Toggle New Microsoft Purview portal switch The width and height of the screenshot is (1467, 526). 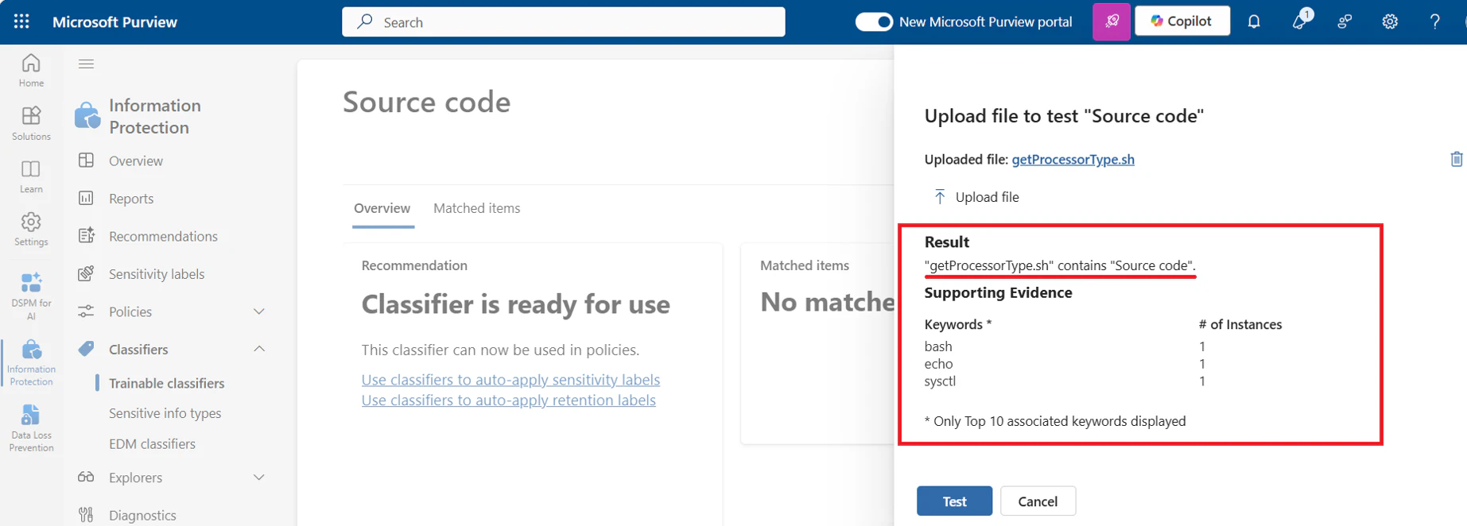click(874, 21)
